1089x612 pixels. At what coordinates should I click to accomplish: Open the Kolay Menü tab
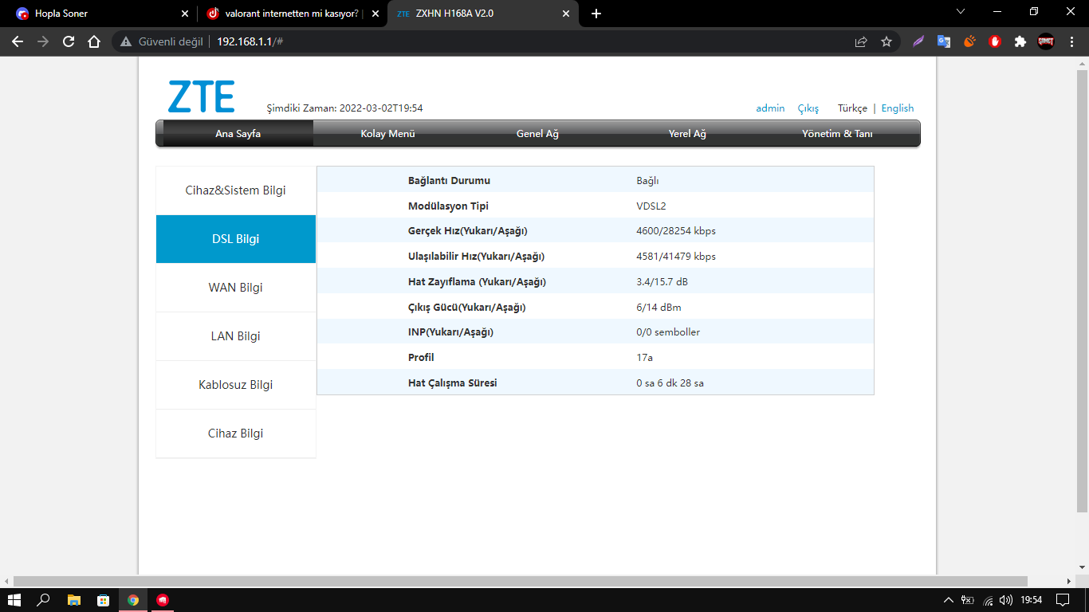(x=387, y=134)
